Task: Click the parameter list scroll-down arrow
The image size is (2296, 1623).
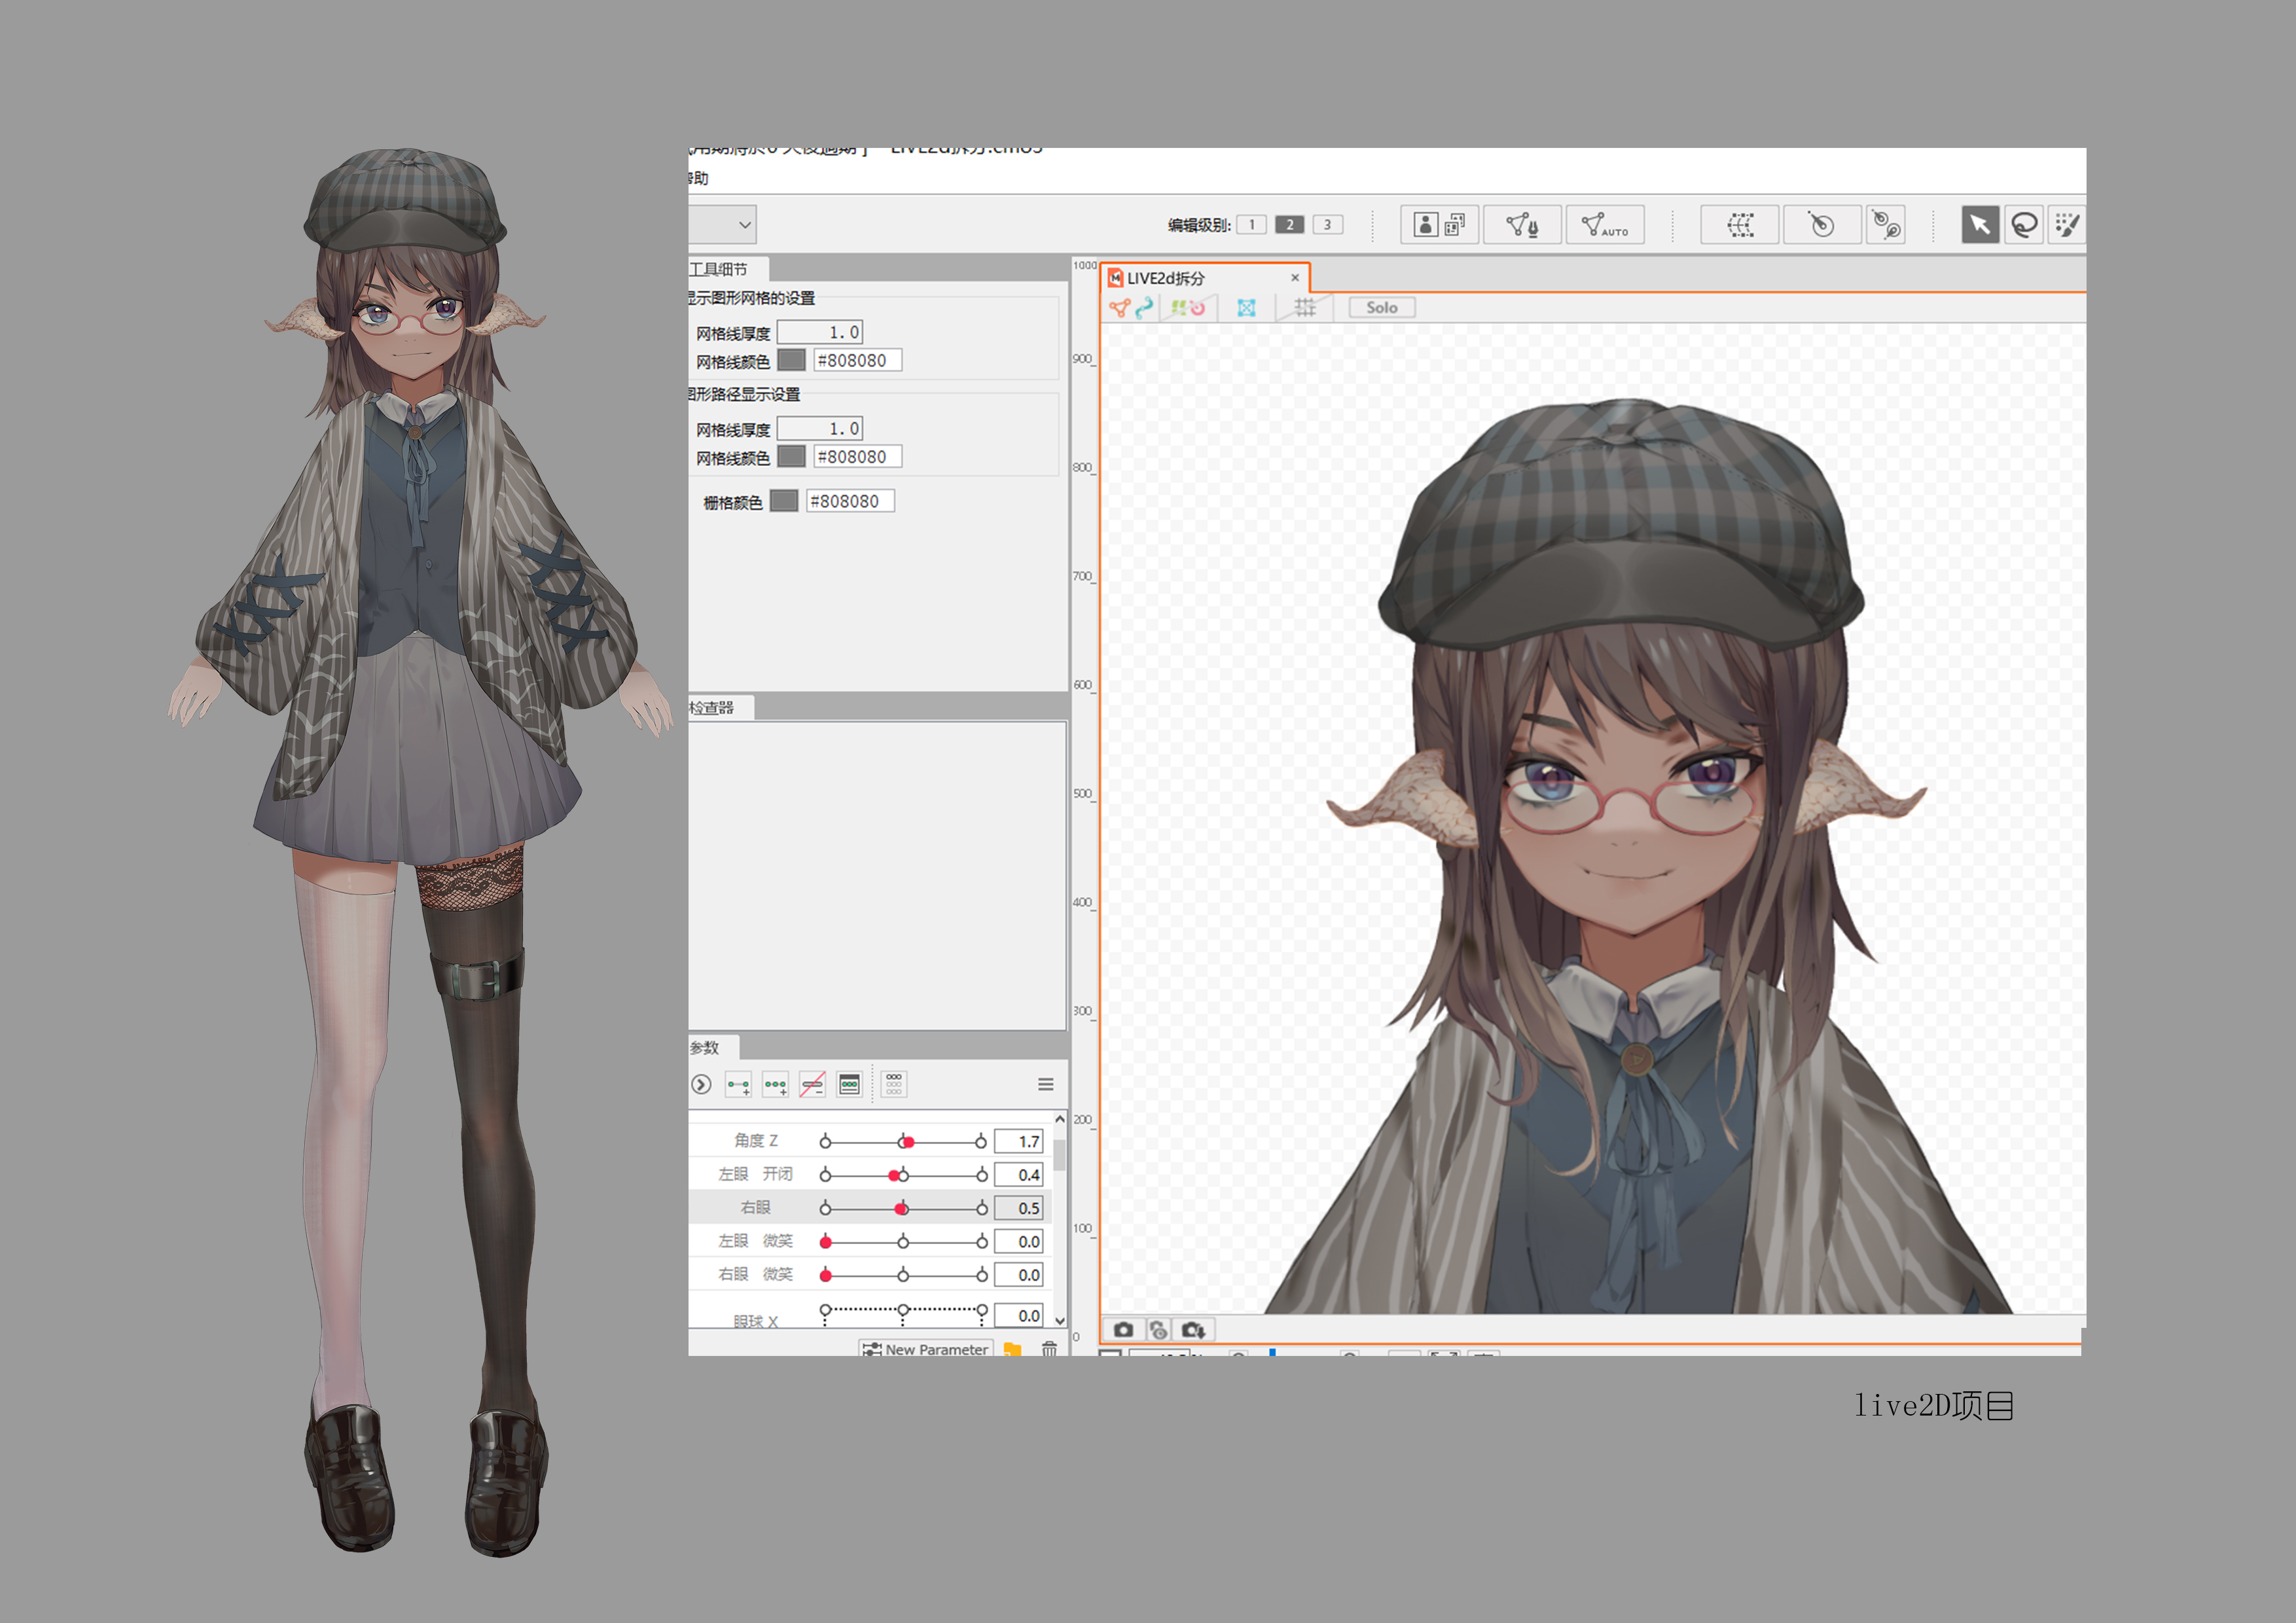Action: [x=1060, y=1321]
